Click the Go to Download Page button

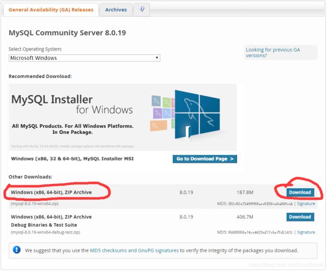point(204,159)
